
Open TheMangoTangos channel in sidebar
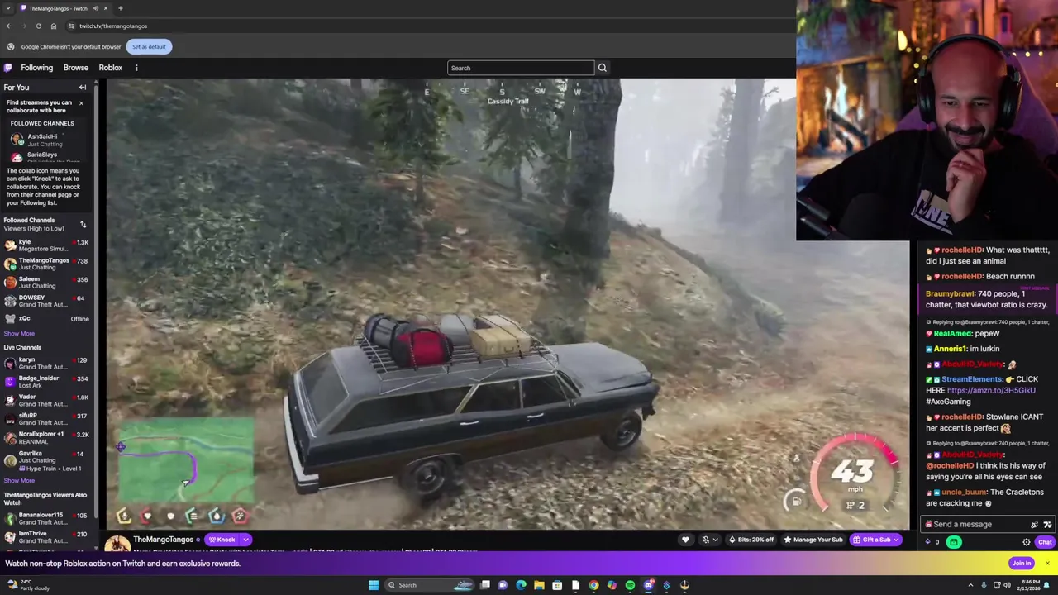(45, 264)
